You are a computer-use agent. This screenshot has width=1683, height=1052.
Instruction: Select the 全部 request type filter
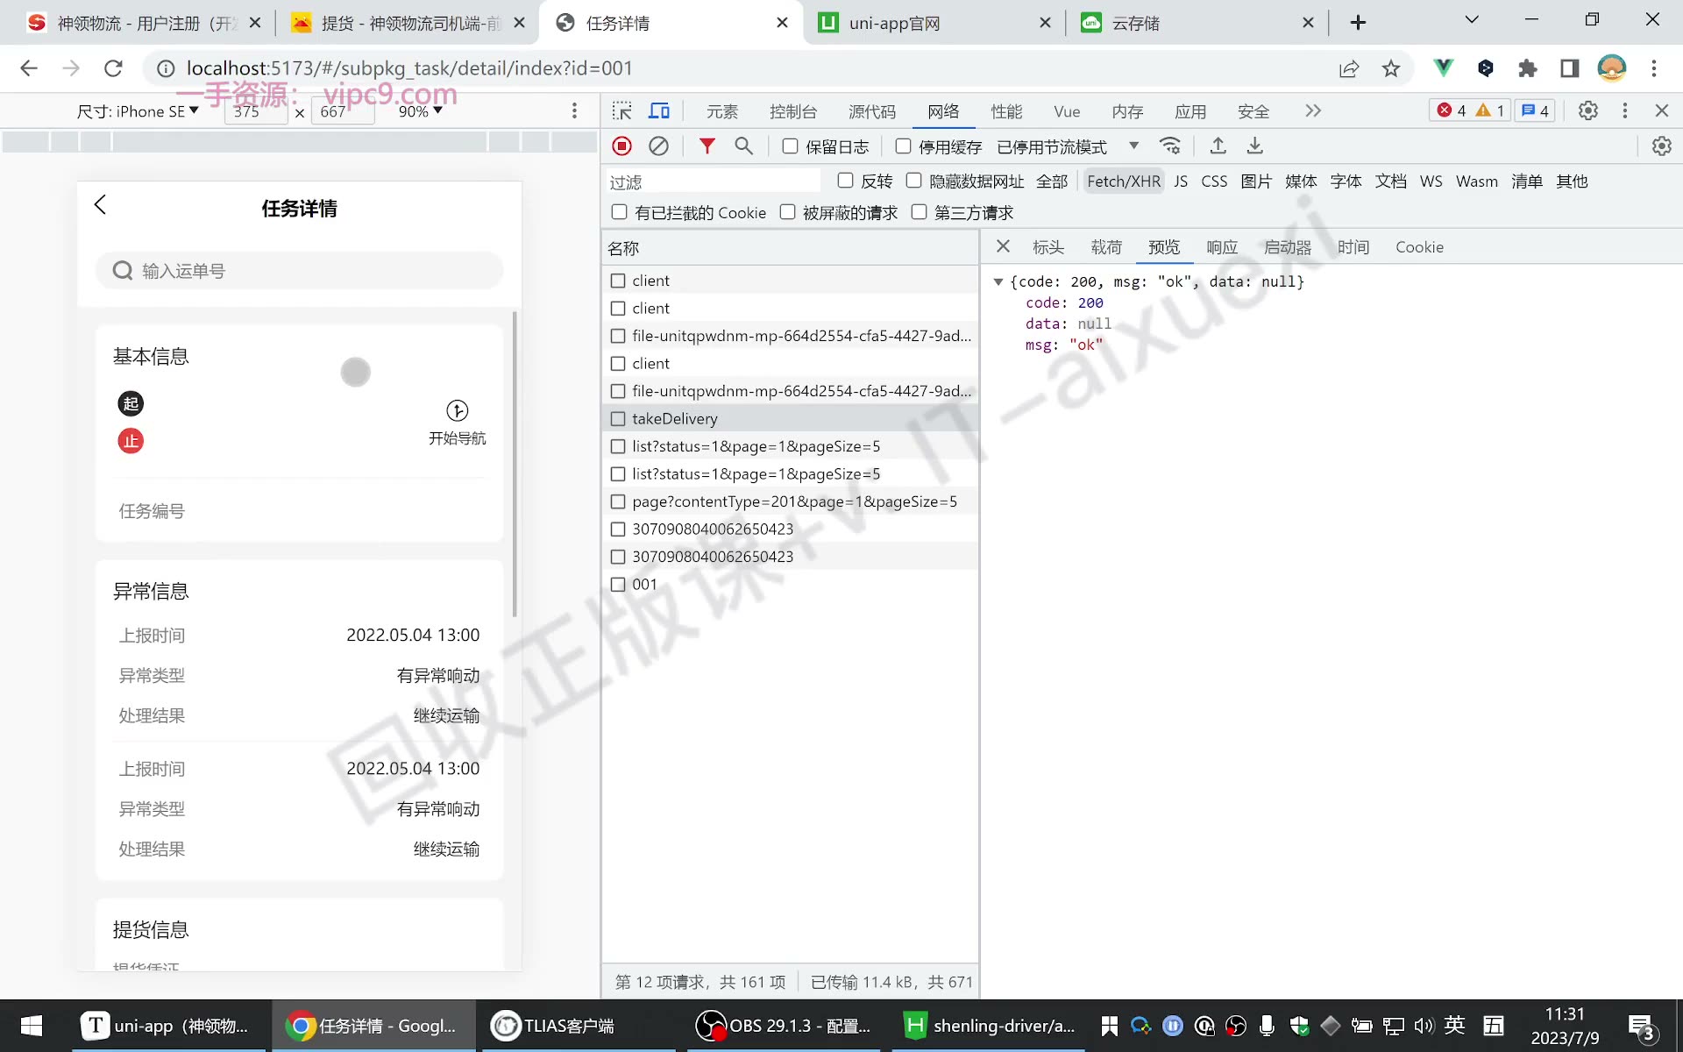coord(1052,181)
